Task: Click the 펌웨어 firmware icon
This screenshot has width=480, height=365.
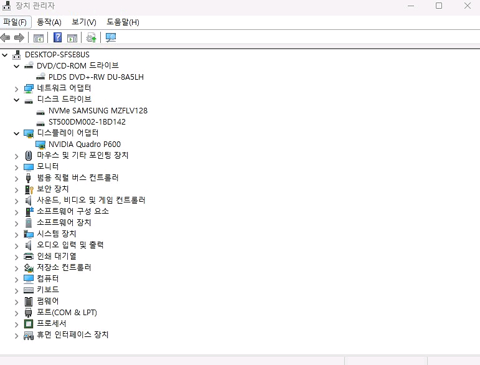Action: (29, 301)
